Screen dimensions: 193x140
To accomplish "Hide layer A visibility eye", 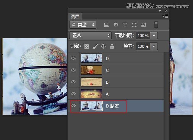I will pyautogui.click(x=73, y=94).
